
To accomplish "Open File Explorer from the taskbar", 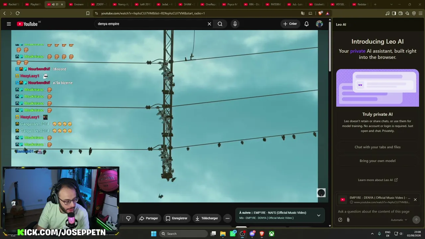I will pyautogui.click(x=223, y=234).
